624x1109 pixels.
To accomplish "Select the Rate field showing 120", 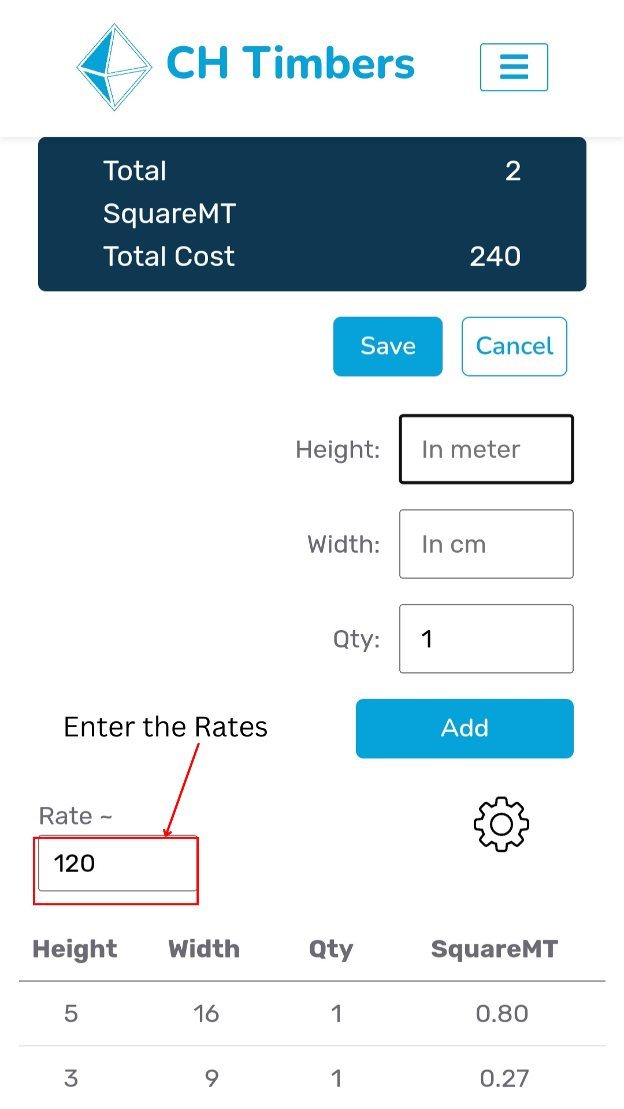I will (117, 863).
